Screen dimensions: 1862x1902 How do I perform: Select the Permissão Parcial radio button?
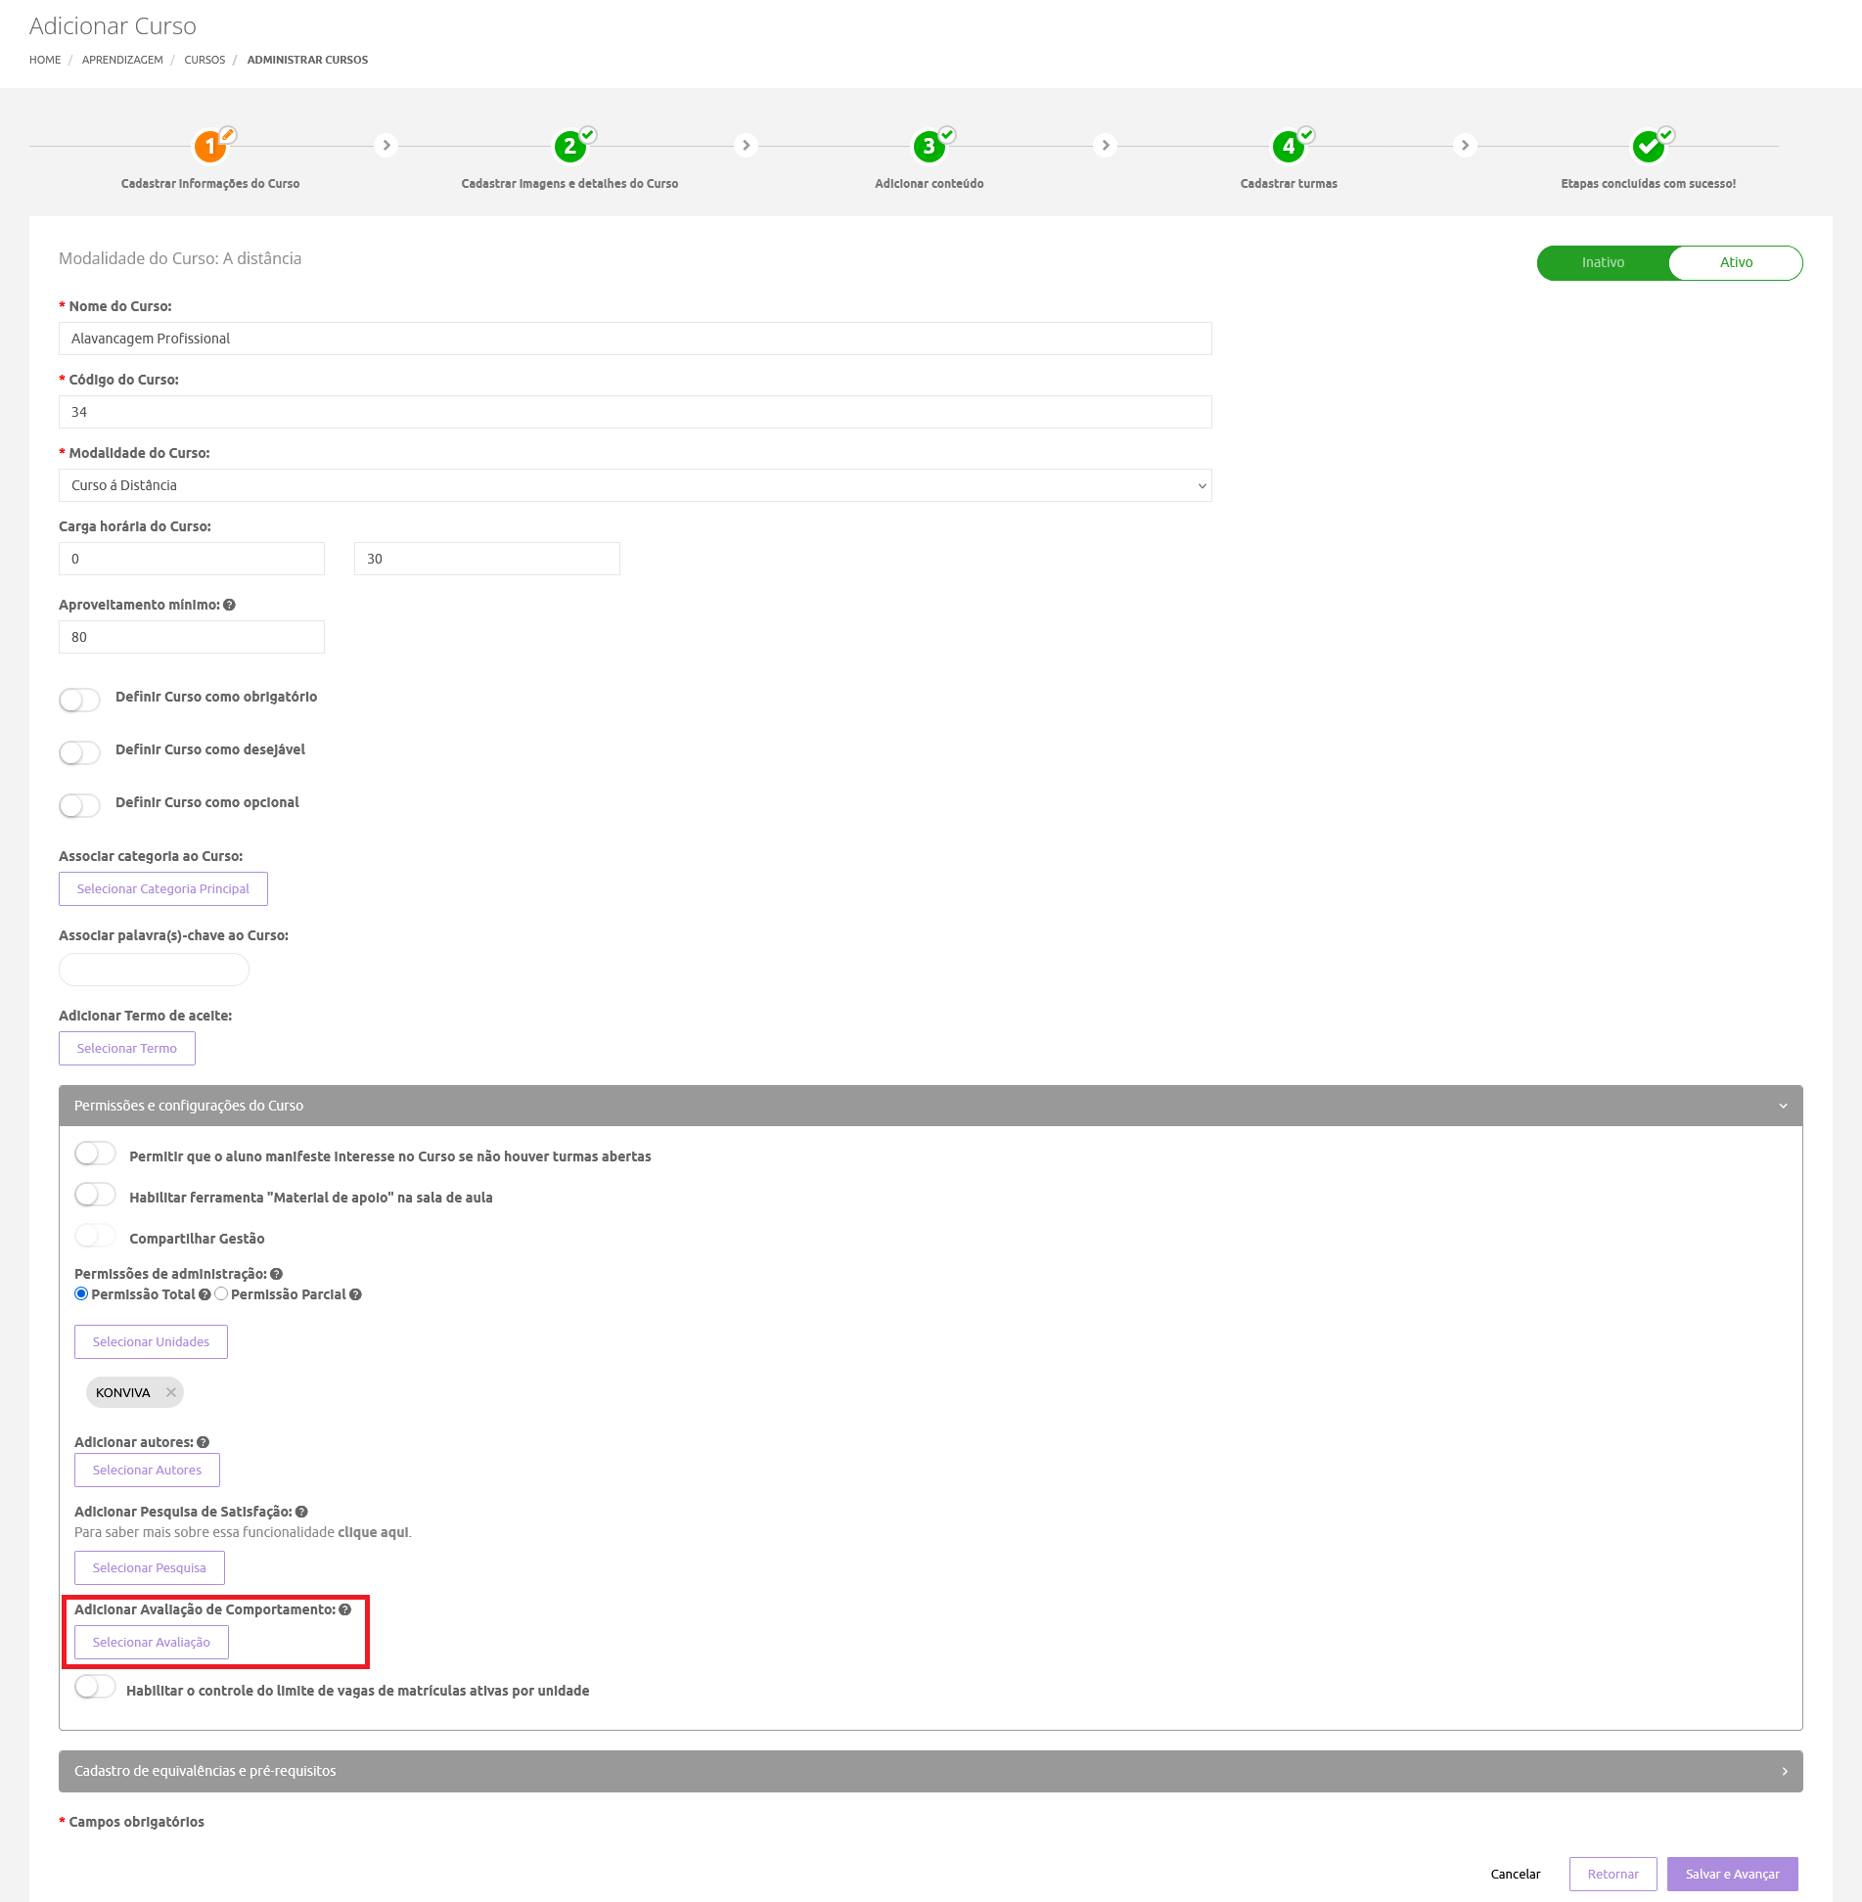[x=221, y=1293]
